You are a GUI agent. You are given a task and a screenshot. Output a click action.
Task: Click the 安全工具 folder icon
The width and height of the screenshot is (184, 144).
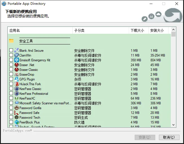pos(11,41)
